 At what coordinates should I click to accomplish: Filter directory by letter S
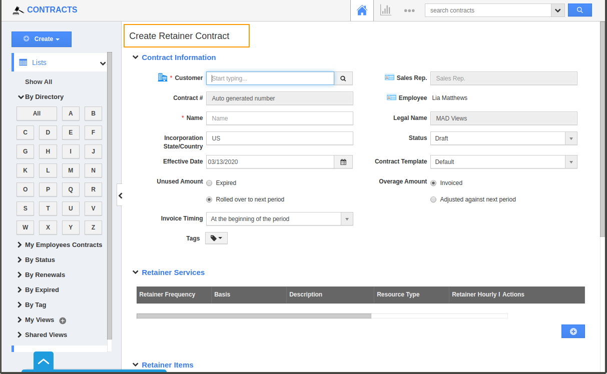(25, 208)
